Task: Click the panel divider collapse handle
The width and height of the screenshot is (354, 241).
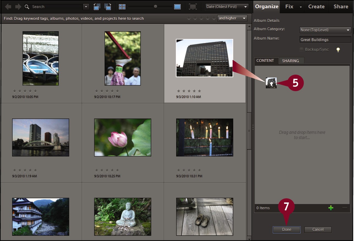Action: point(253,127)
